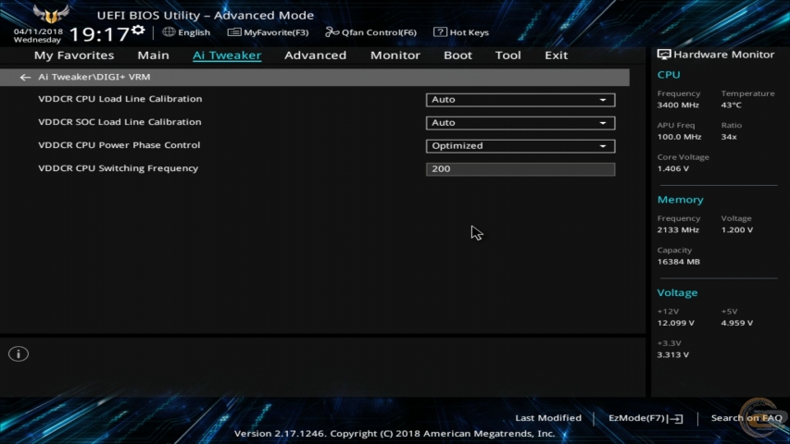Open the Search on FAQ link

coord(746,418)
